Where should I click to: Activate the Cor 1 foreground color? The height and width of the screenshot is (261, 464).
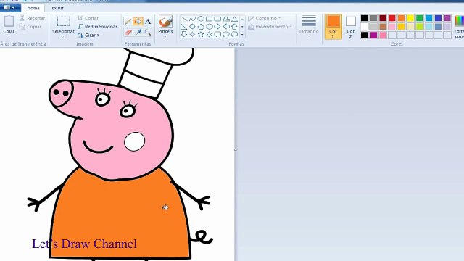coord(333,27)
